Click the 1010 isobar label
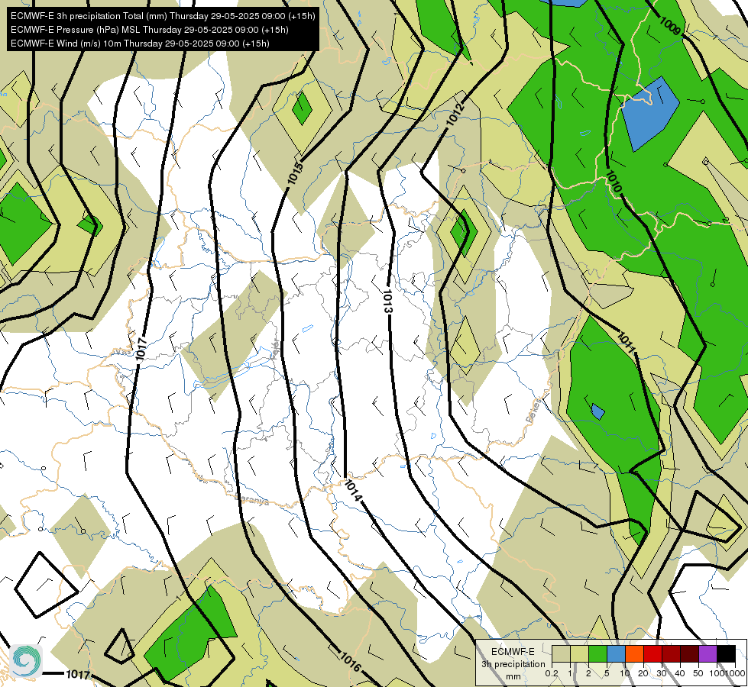Image resolution: width=748 pixels, height=687 pixels. click(614, 181)
